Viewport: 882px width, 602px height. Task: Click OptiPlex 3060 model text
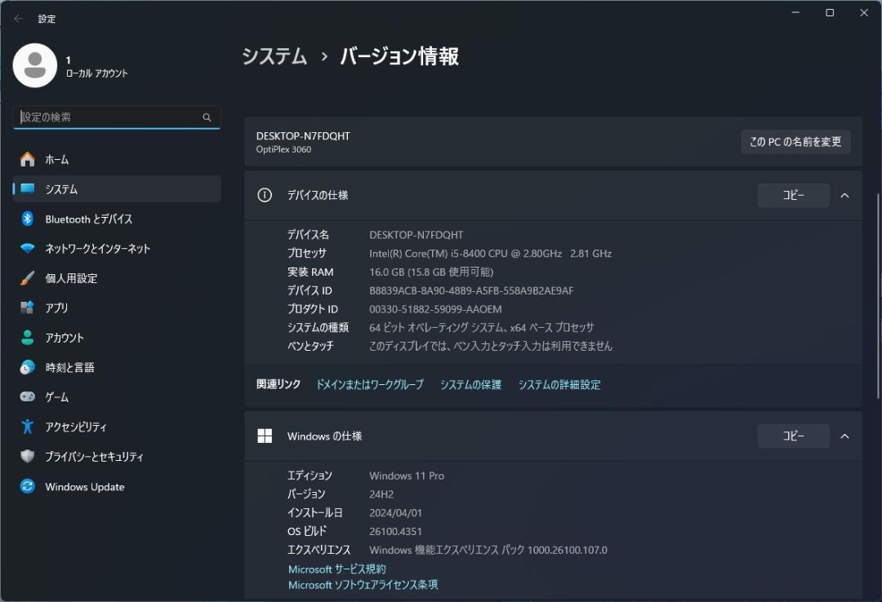pyautogui.click(x=283, y=149)
